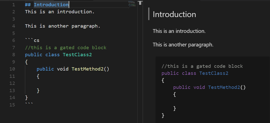This screenshot has width=270, height=123.
Task: Place cursor on empty editor line 12
Action: 50,83
